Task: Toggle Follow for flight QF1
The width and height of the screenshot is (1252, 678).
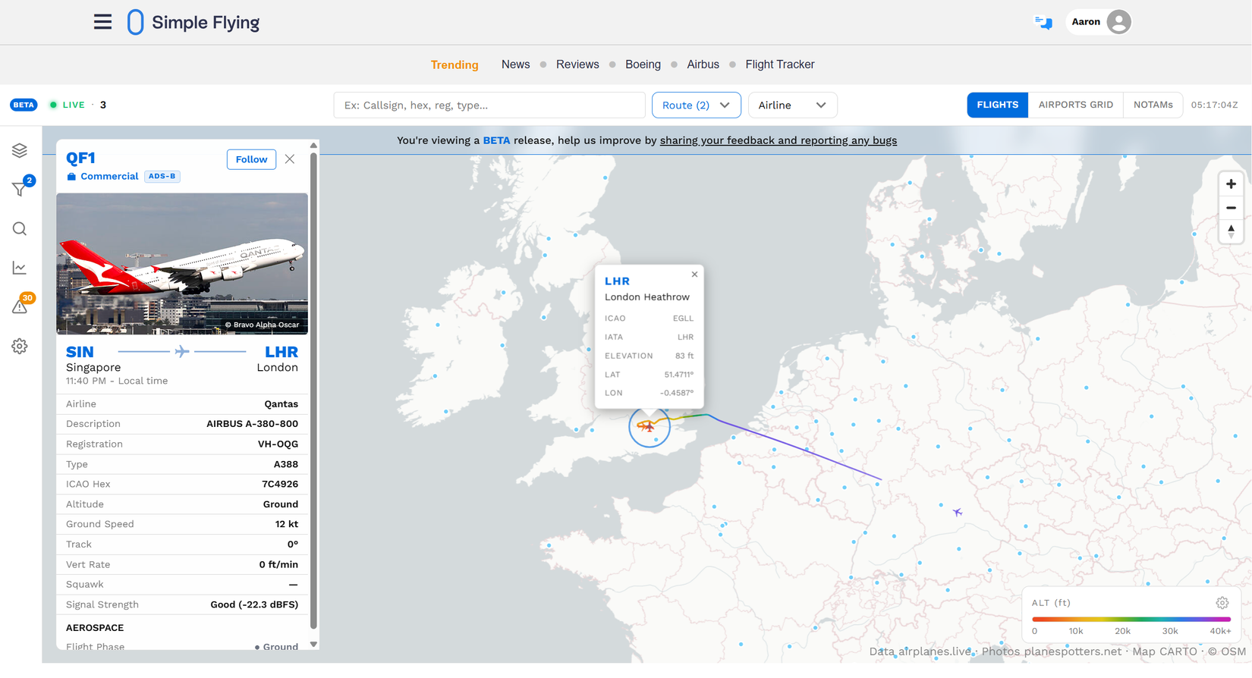Action: pos(251,159)
